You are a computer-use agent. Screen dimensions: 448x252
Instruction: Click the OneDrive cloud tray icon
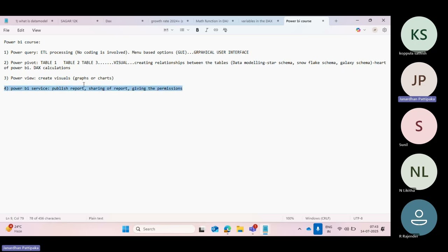(x=309, y=229)
